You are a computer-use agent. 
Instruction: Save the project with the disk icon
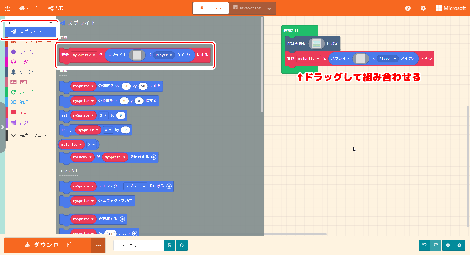170,245
